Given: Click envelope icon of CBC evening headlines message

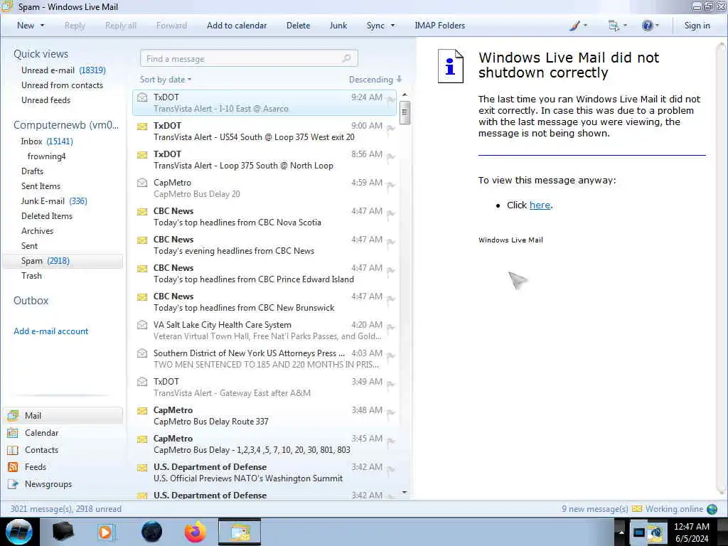Looking at the screenshot, I should [142, 240].
